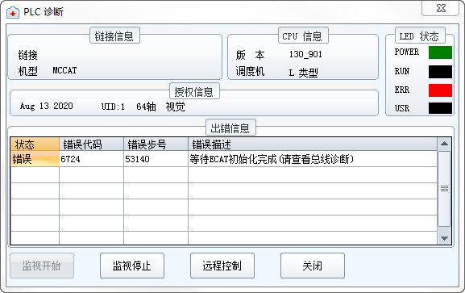Screen dimensions: 465x293
Task: Click the black USR LED indicator
Action: pos(440,108)
